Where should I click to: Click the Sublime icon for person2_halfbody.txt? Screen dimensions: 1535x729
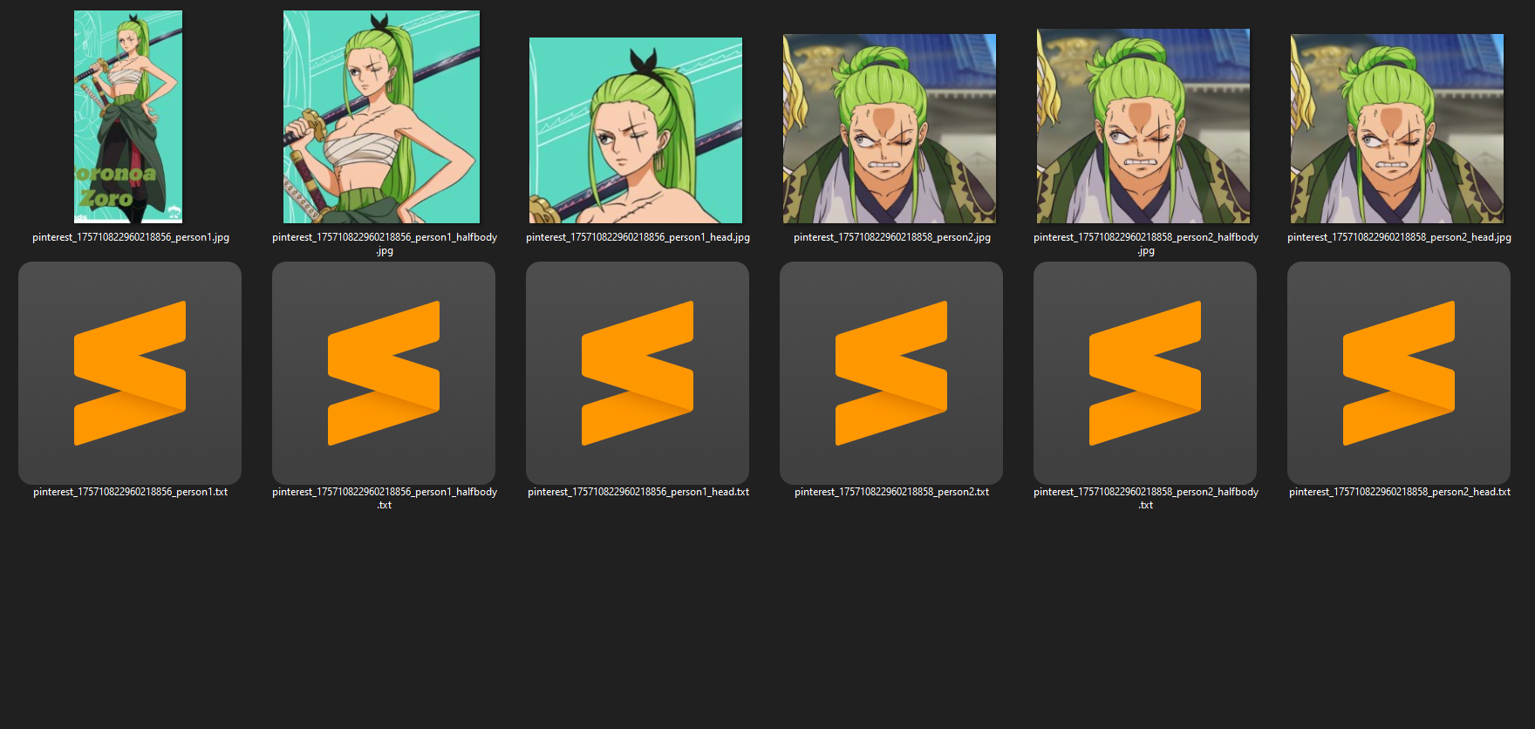(x=1145, y=373)
